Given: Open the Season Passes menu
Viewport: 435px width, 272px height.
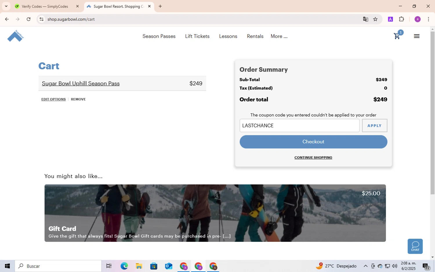Looking at the screenshot, I should click(159, 36).
